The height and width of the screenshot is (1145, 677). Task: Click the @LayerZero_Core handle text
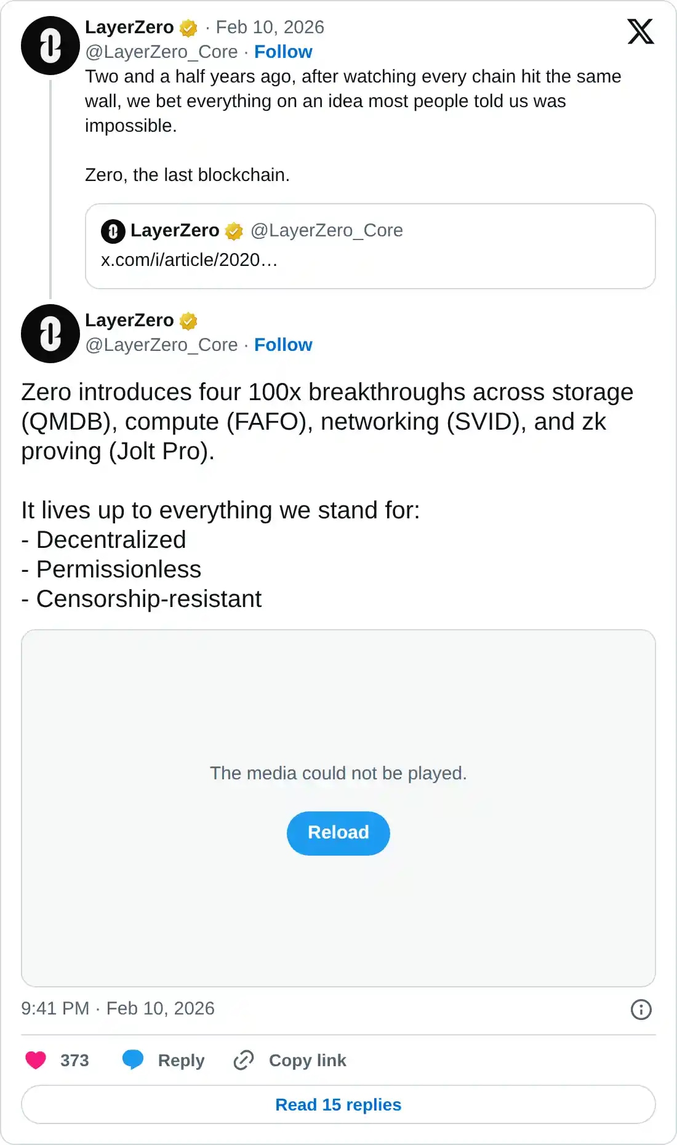pyautogui.click(x=161, y=52)
